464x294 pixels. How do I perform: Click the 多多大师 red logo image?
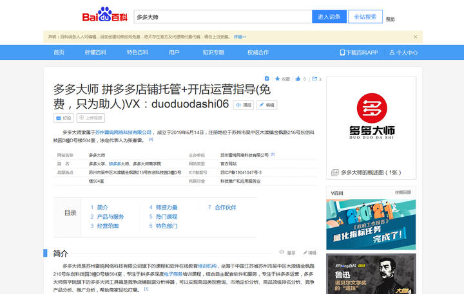pyautogui.click(x=372, y=116)
